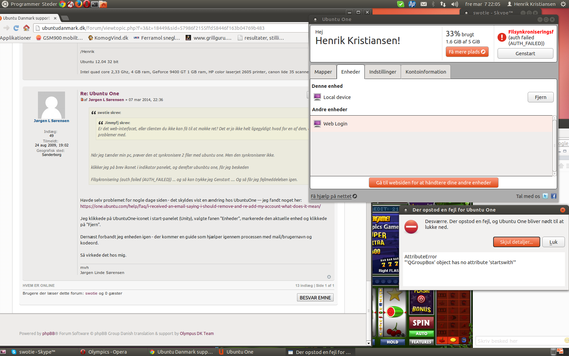Screen dimensions: 569x356
Task: Open the Få hjælp på nettet link
Action: click(334, 196)
